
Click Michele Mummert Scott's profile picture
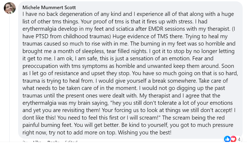(9, 8)
